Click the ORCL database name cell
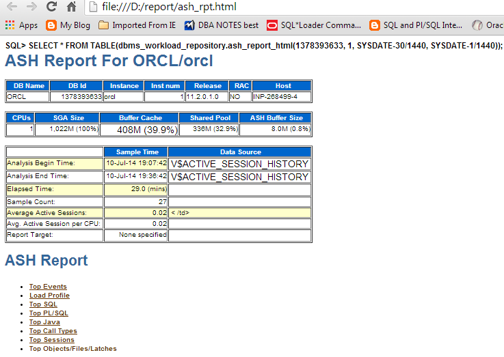Viewport: 504px width, 357px height. 28,96
